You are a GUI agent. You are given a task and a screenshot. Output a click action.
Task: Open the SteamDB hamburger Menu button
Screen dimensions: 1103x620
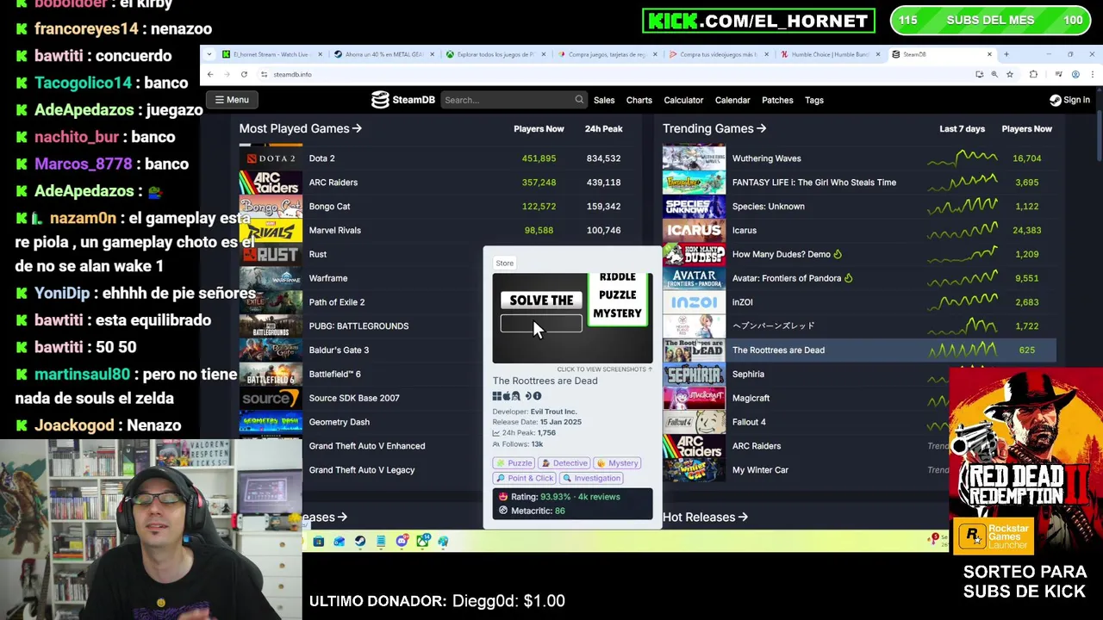(x=232, y=100)
